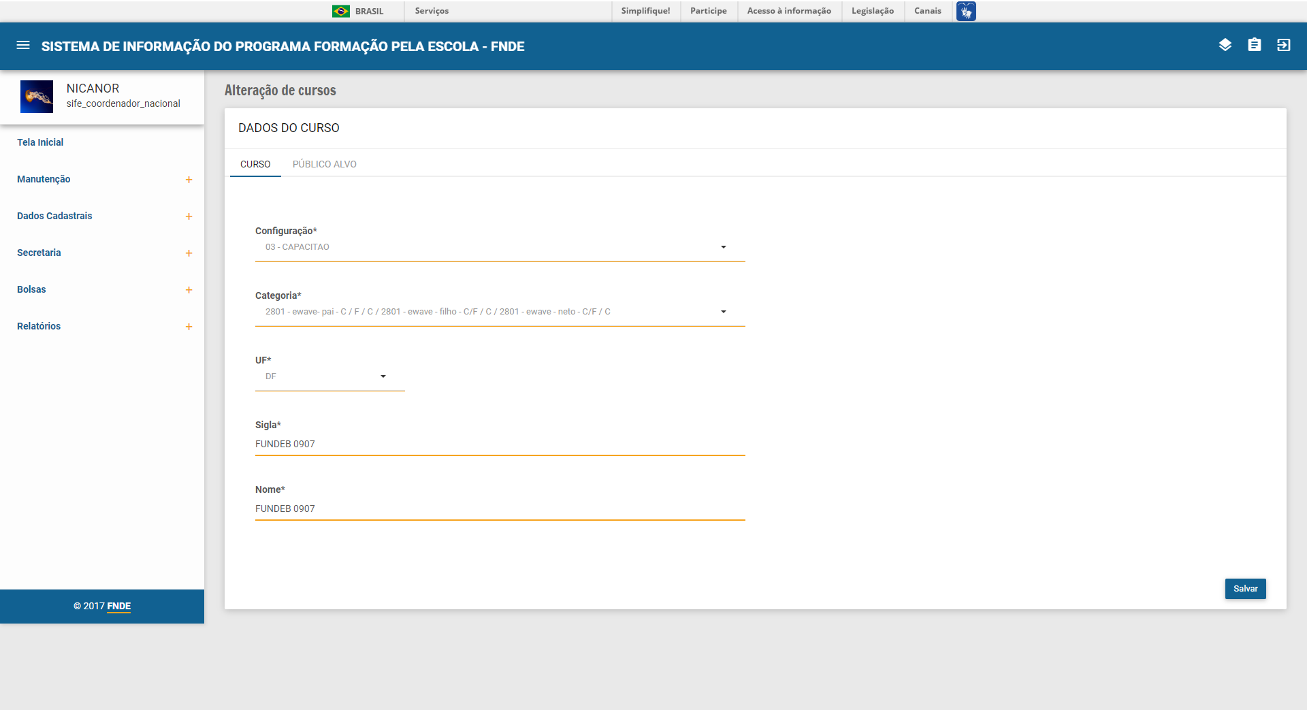The width and height of the screenshot is (1307, 710).
Task: Expand the Secretaria plus icon
Action: point(189,253)
